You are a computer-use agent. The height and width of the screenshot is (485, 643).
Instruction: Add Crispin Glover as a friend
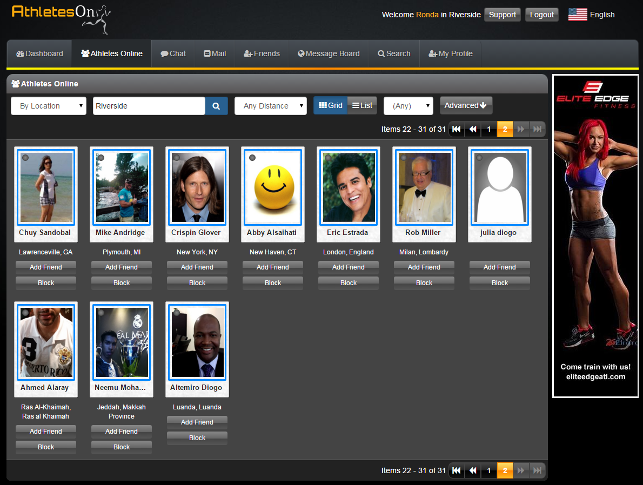click(197, 267)
